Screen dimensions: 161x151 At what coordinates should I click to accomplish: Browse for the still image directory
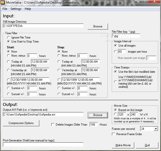click(98, 26)
